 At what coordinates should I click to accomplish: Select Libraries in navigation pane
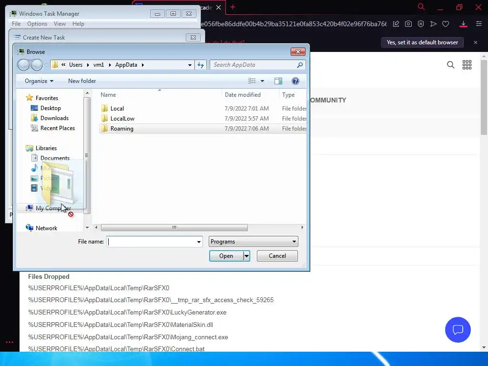pyautogui.click(x=46, y=148)
